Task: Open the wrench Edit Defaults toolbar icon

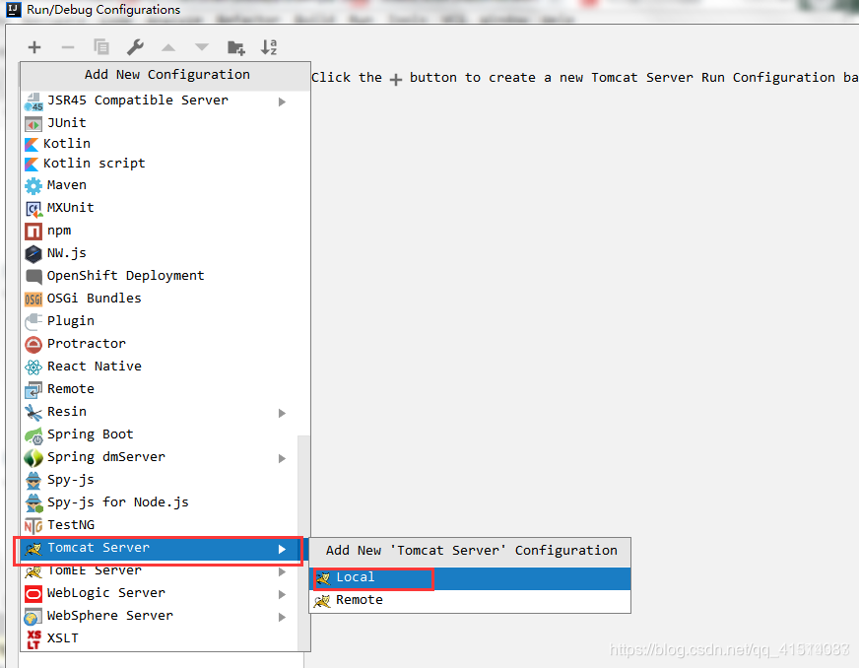Action: point(135,47)
